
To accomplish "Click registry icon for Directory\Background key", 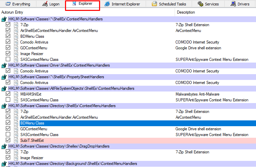I will click(4, 164).
